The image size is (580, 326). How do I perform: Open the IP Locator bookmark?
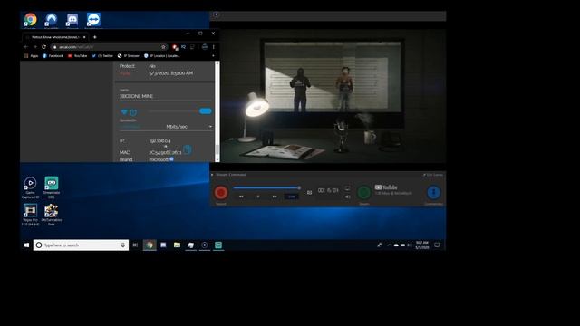pos(162,56)
